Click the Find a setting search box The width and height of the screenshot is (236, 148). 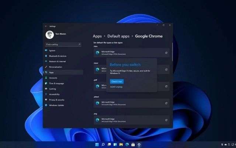click(x=63, y=44)
